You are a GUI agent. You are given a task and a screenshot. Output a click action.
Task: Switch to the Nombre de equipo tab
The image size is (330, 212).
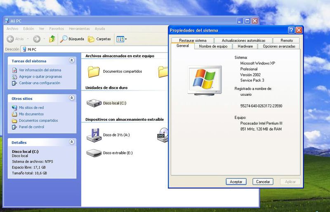(213, 46)
